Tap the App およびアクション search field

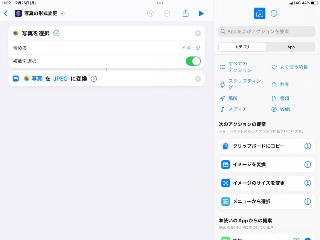coord(267,31)
